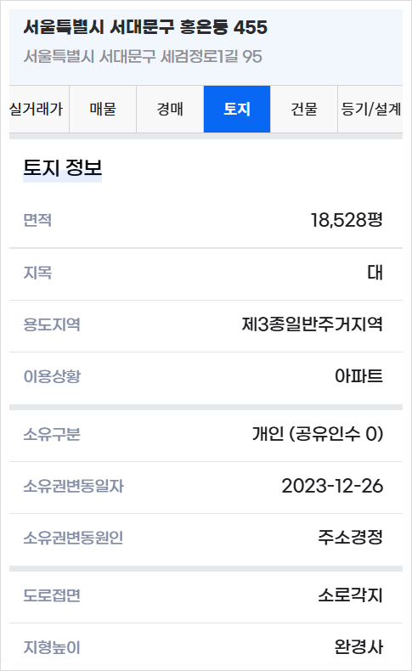Open the 실거래가 tab
412x671 pixels.
pos(39,109)
